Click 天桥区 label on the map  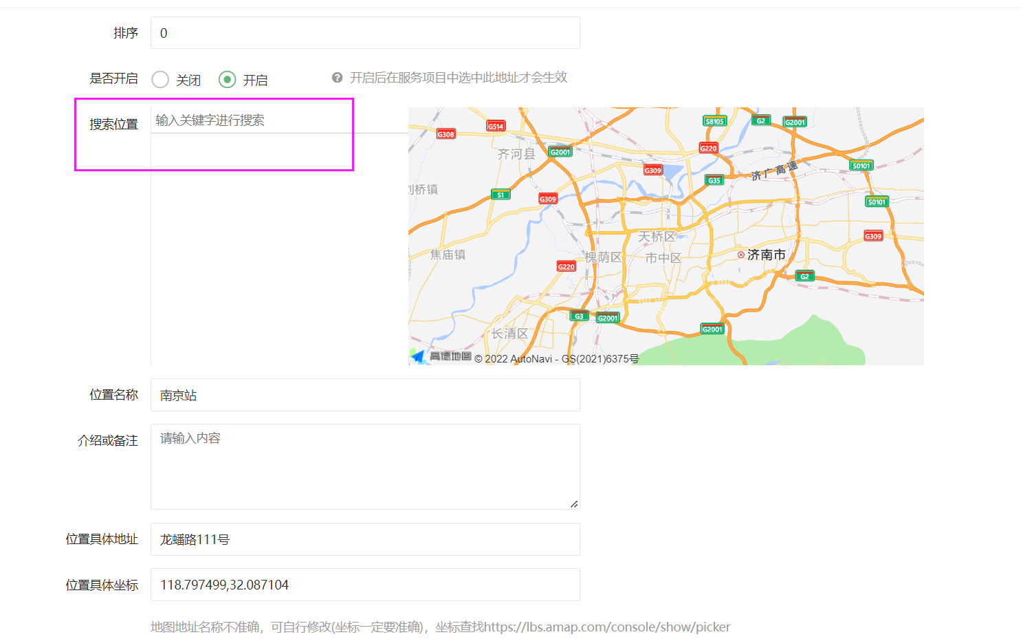coord(657,237)
